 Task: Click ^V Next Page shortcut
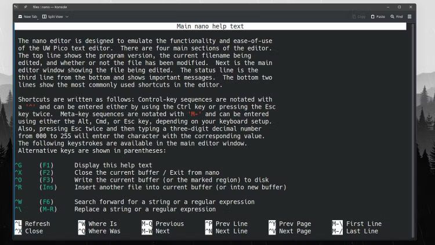289,231
